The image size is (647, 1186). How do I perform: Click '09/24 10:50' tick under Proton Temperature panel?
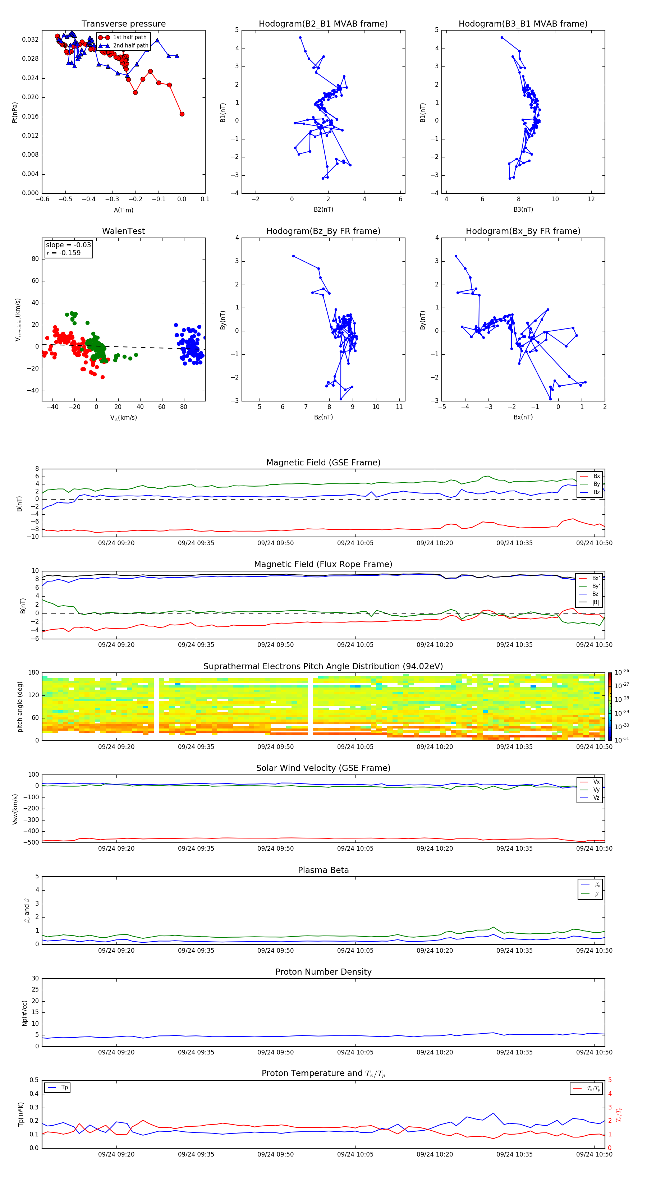[594, 1154]
